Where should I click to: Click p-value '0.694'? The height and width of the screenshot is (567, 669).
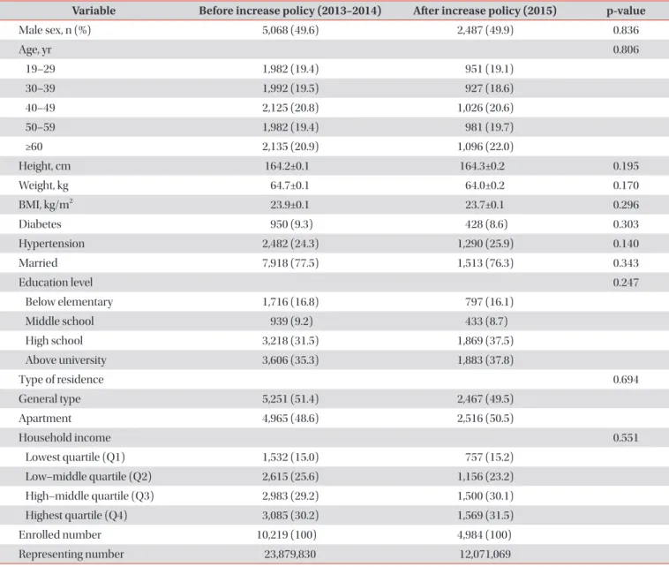click(626, 379)
